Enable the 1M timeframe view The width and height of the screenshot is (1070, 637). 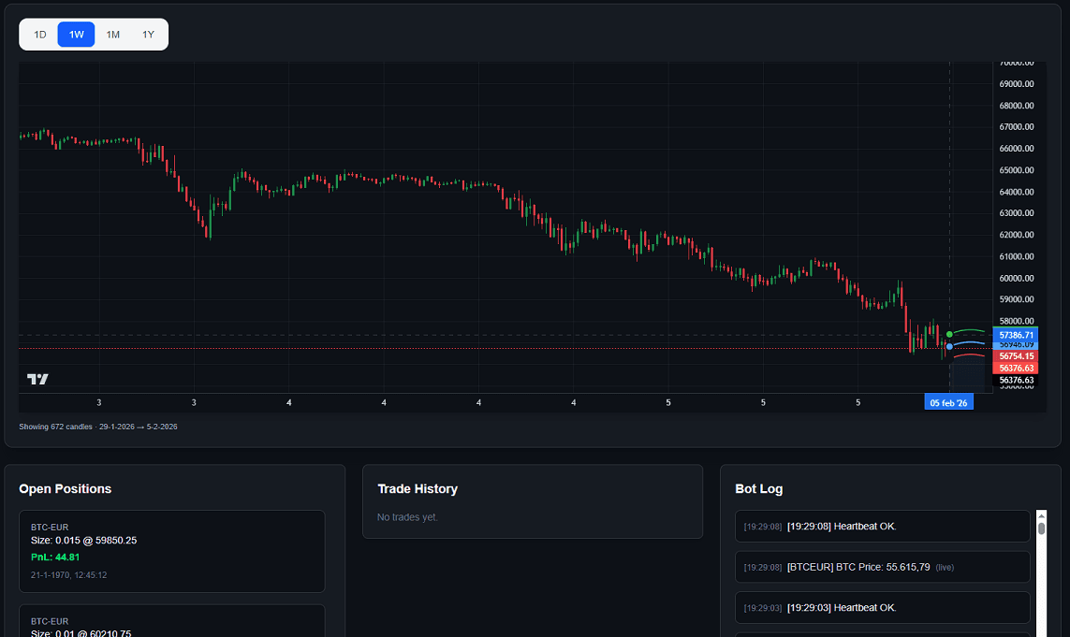point(112,34)
